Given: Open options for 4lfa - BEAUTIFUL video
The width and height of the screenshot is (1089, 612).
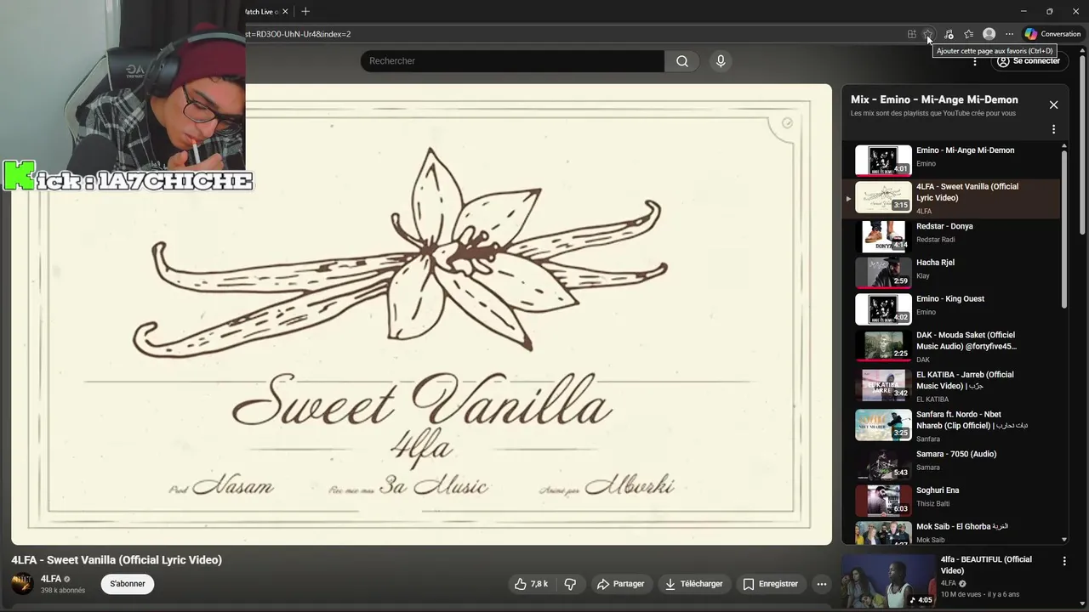Looking at the screenshot, I should coord(1063,561).
